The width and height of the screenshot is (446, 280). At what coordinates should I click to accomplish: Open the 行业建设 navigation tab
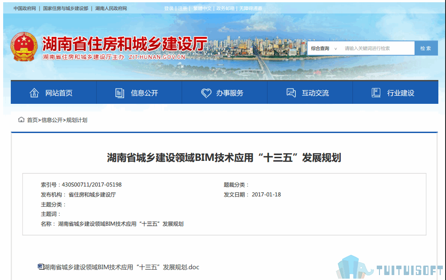(395, 93)
